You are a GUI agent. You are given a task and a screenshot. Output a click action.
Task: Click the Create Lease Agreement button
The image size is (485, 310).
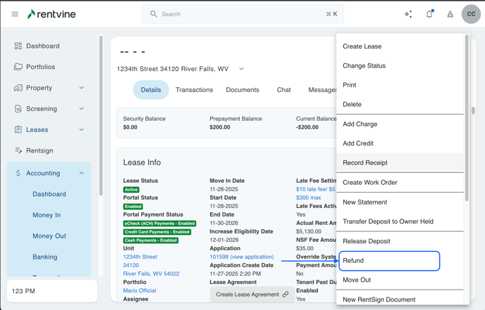click(252, 295)
